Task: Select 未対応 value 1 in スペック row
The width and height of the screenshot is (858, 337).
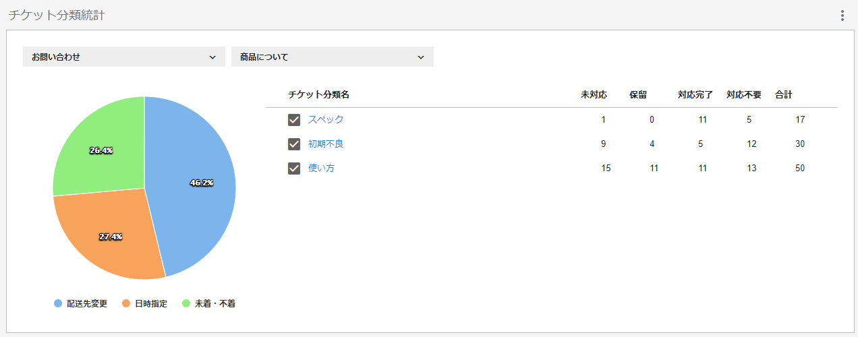Action: [x=603, y=120]
